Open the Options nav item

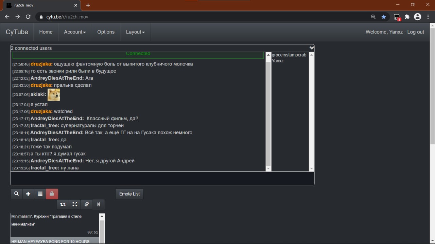pyautogui.click(x=106, y=32)
